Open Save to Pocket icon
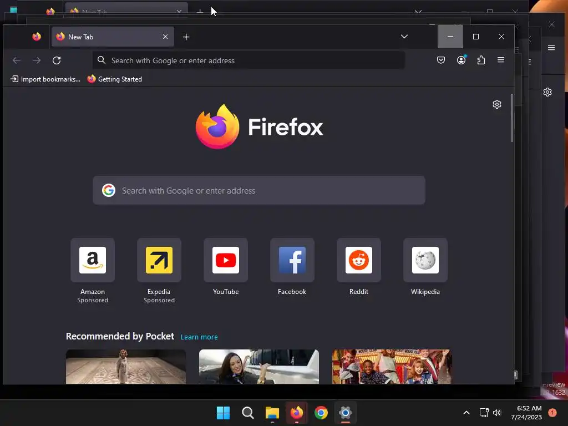 441,60
